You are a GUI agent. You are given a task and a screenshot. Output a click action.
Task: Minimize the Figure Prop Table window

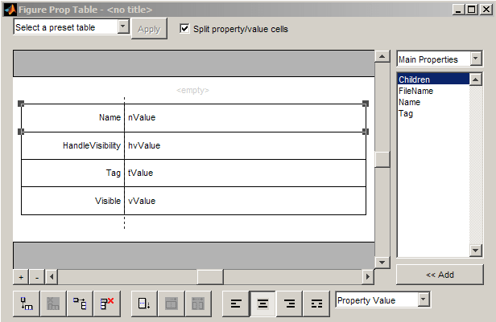point(458,10)
